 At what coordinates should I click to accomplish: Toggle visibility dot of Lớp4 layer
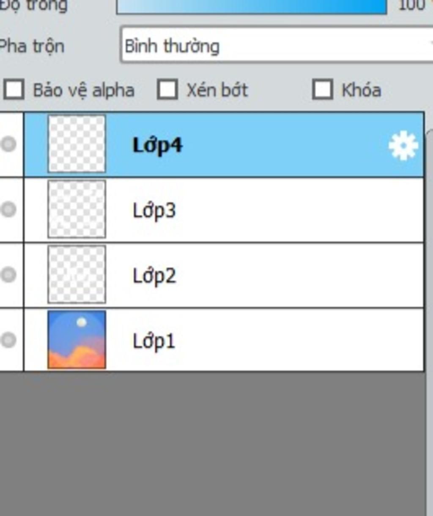click(x=8, y=144)
